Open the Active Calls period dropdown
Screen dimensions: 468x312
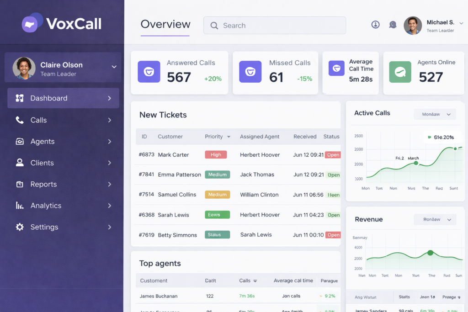point(435,114)
